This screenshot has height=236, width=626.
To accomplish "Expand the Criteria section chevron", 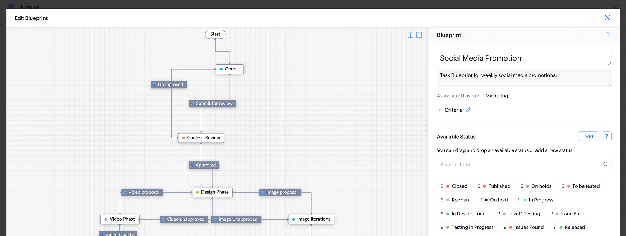I will coord(439,110).
